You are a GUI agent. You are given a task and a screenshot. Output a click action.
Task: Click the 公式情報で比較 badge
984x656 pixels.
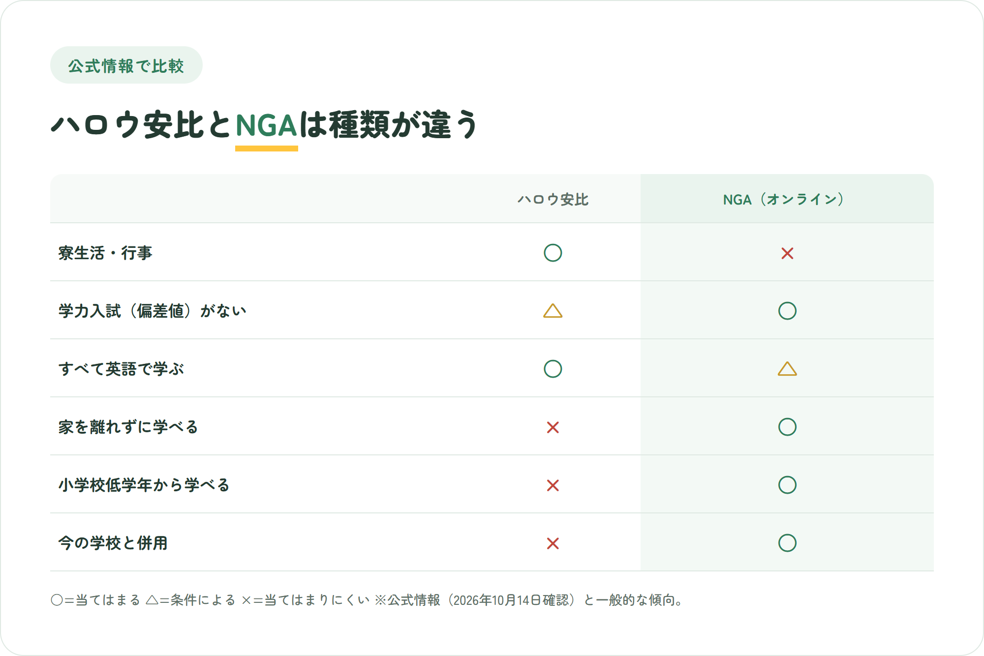coord(126,65)
